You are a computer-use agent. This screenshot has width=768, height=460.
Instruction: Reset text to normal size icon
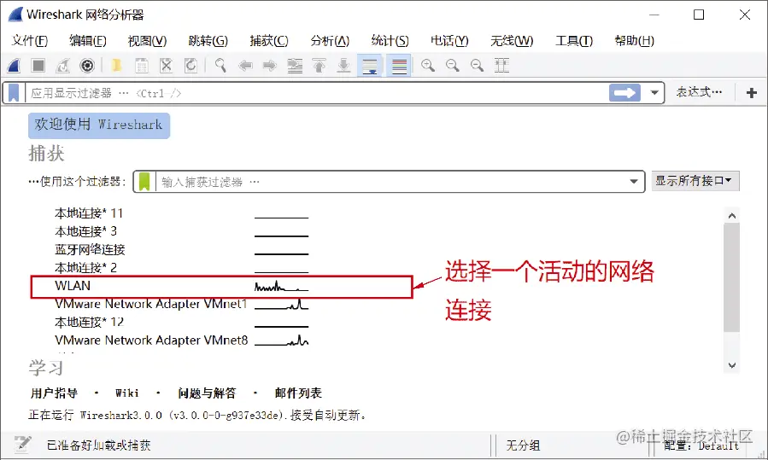[x=477, y=65]
